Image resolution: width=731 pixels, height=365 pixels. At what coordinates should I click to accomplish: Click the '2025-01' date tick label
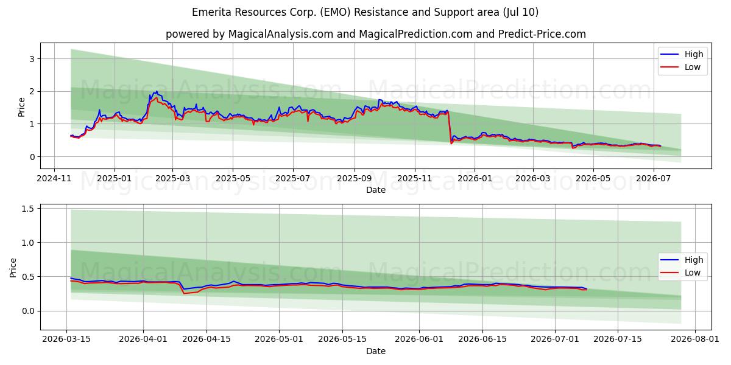point(115,178)
